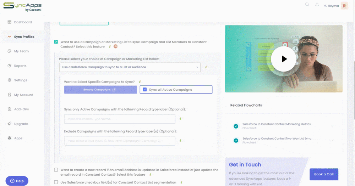
Task: Open Salesforce to Constant Contact Marketing Metrics link
Action: pyautogui.click(x=277, y=124)
